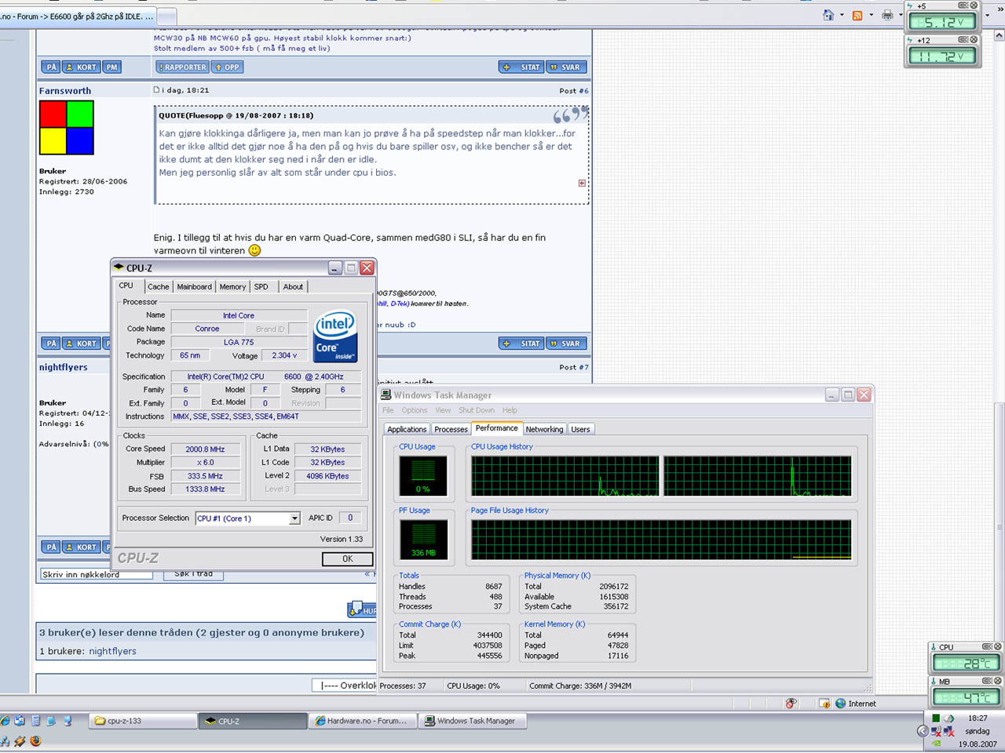Click the browser scrollbar up arrow
1005x753 pixels.
click(999, 35)
